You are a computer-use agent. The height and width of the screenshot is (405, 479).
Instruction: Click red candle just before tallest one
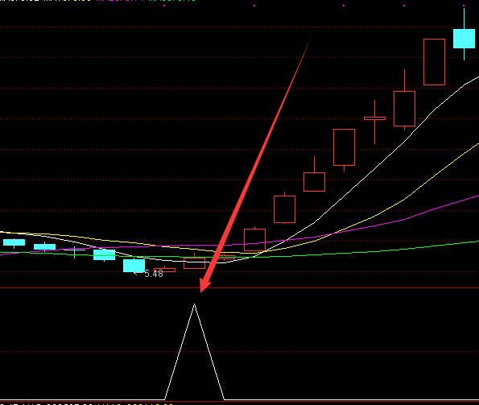(x=404, y=109)
